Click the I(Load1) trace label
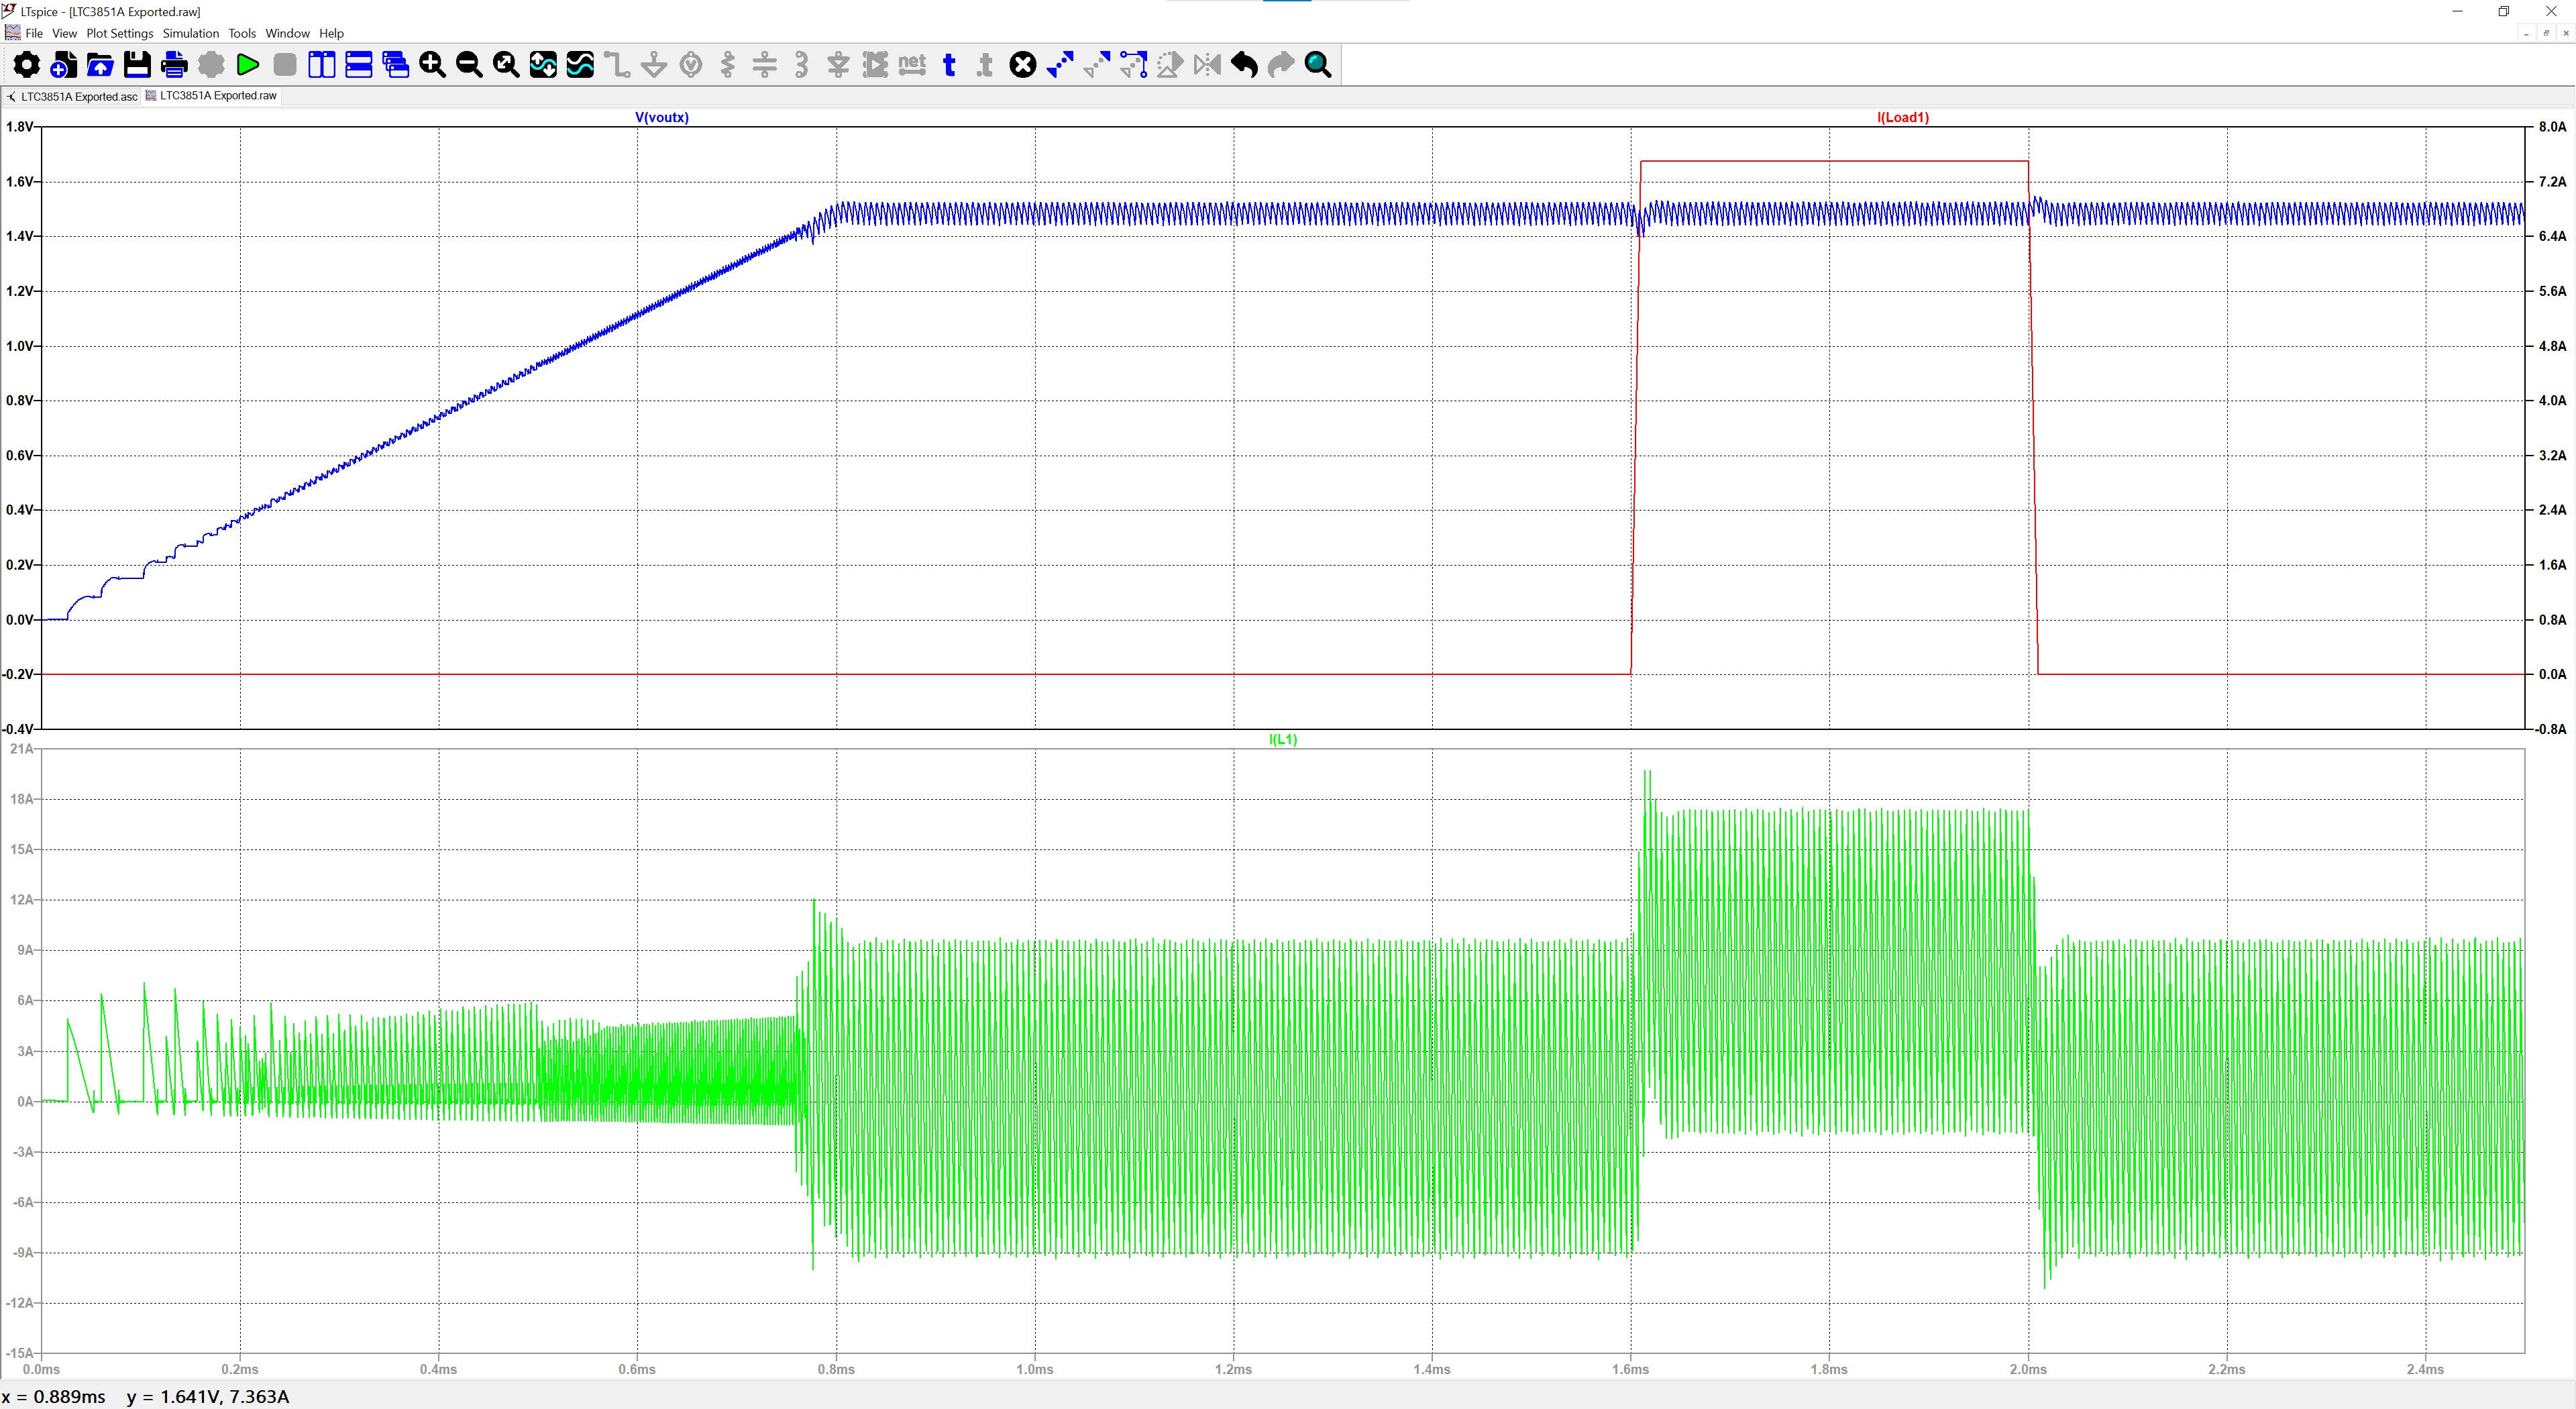2576x1409 pixels. [1902, 117]
